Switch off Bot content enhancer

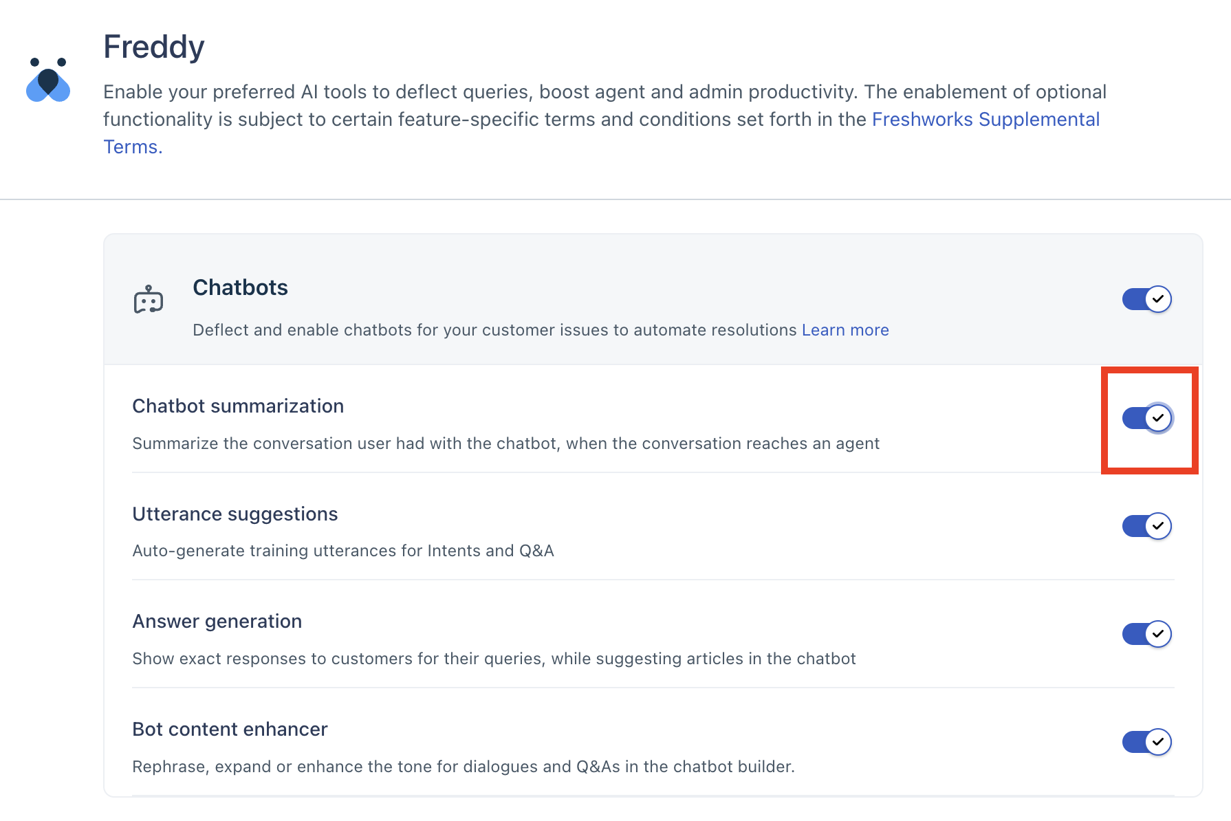(x=1146, y=742)
